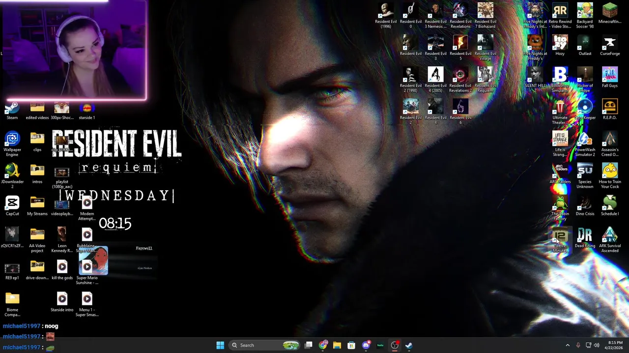The image size is (629, 353).
Task: Select the Dino Crisis shortcut
Action: [x=585, y=205]
